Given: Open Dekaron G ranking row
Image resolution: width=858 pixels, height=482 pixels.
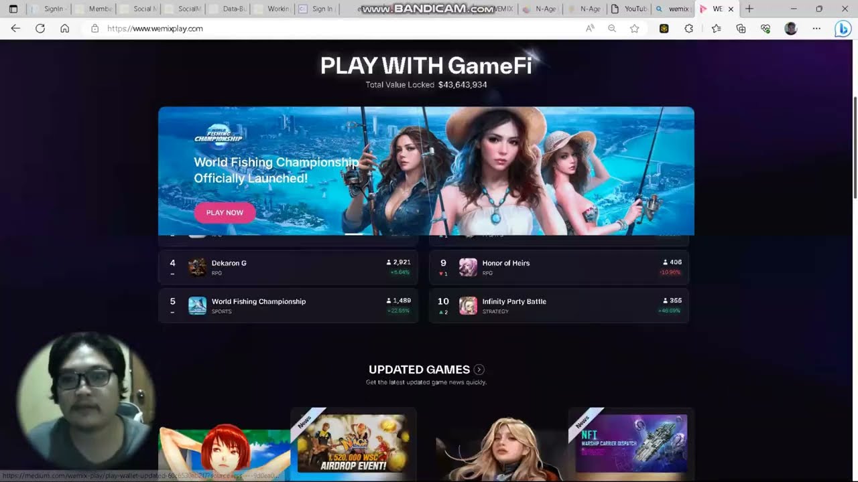Looking at the screenshot, I should (x=288, y=267).
